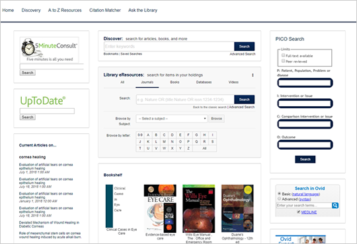Switch to the Databases tab

(x=204, y=82)
